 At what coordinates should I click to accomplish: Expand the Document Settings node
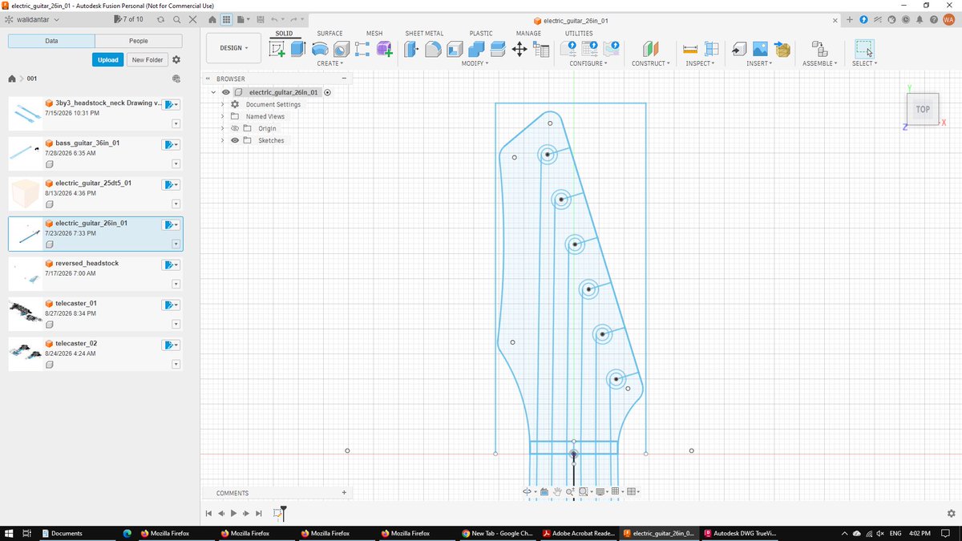tap(222, 104)
